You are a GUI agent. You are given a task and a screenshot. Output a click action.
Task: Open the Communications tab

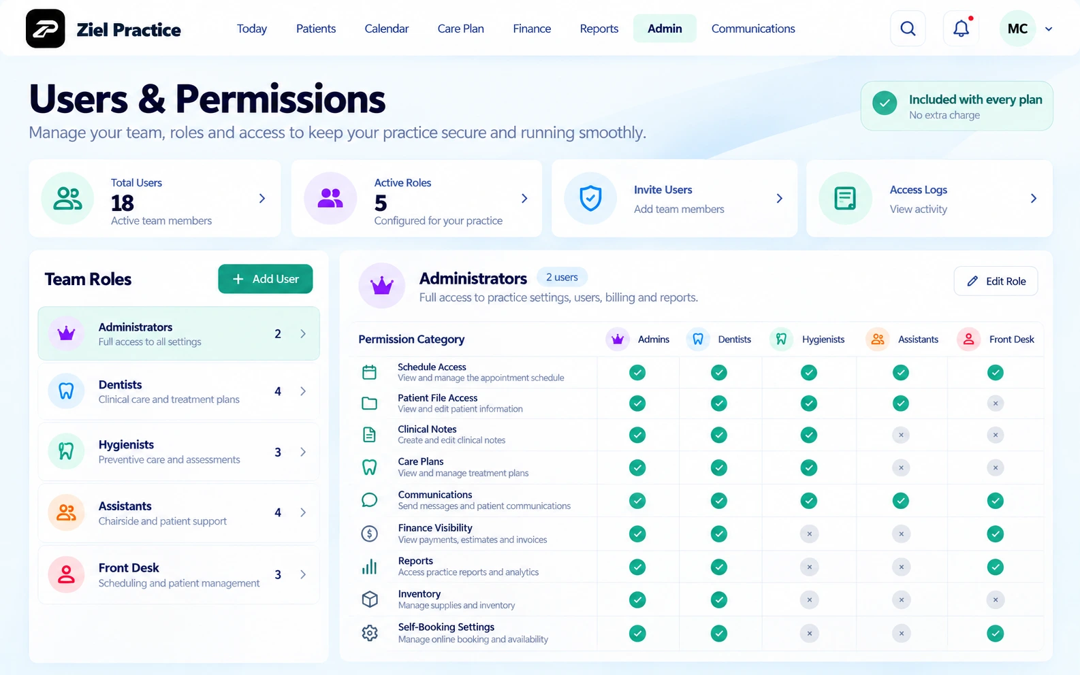coord(753,29)
